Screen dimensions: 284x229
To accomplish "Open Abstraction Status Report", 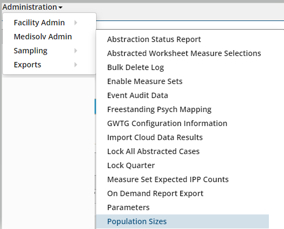I will [154, 39].
